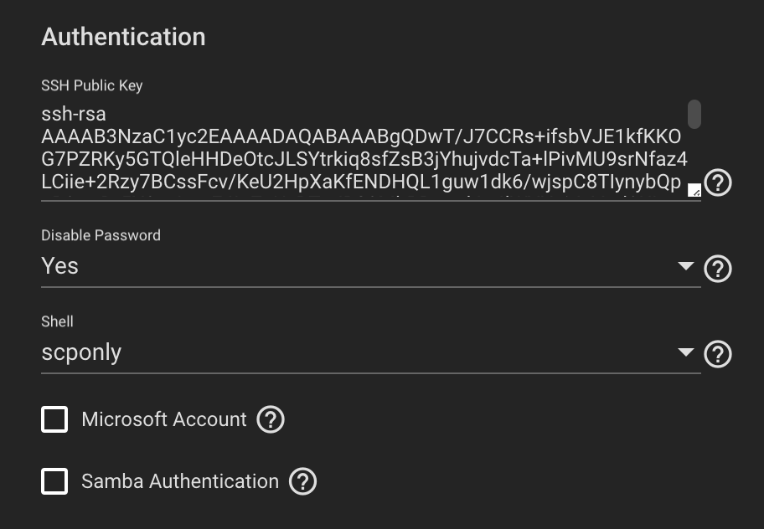The width and height of the screenshot is (764, 529).
Task: Enable the Microsoft Account checkbox
Action: pyautogui.click(x=55, y=419)
